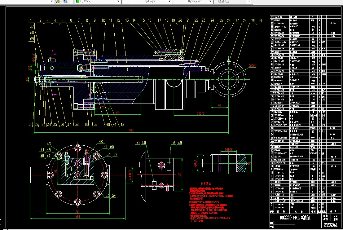Click the SYYG941 drawing number in title block

tap(331, 225)
